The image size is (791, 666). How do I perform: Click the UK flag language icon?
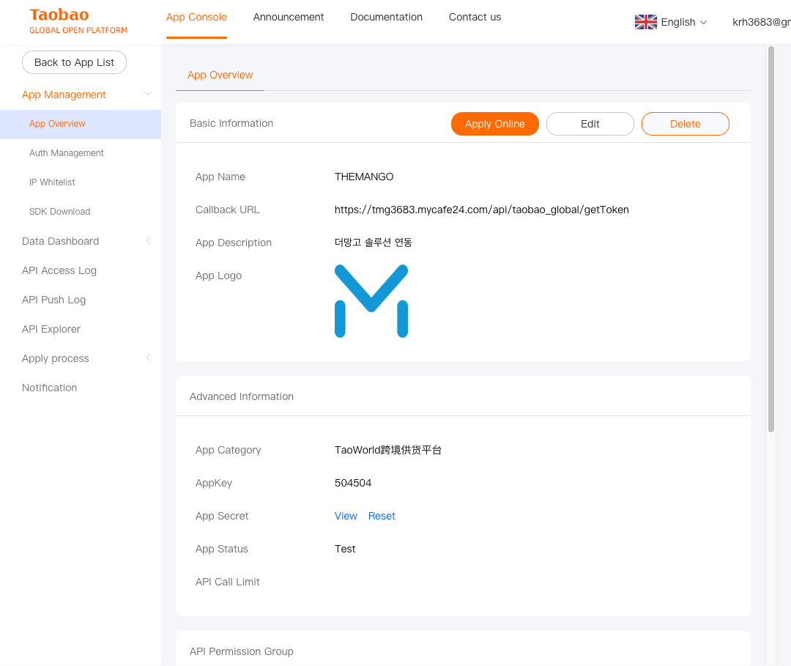coord(645,22)
